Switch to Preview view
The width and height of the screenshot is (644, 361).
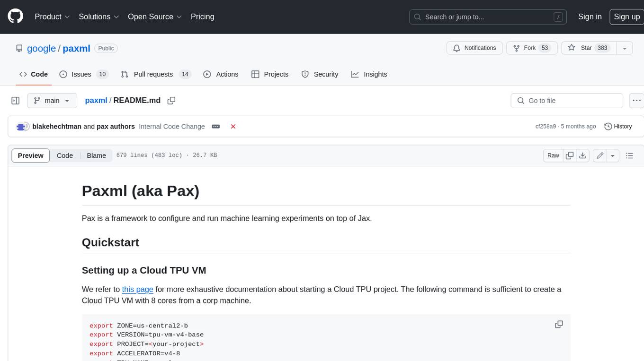click(x=30, y=155)
